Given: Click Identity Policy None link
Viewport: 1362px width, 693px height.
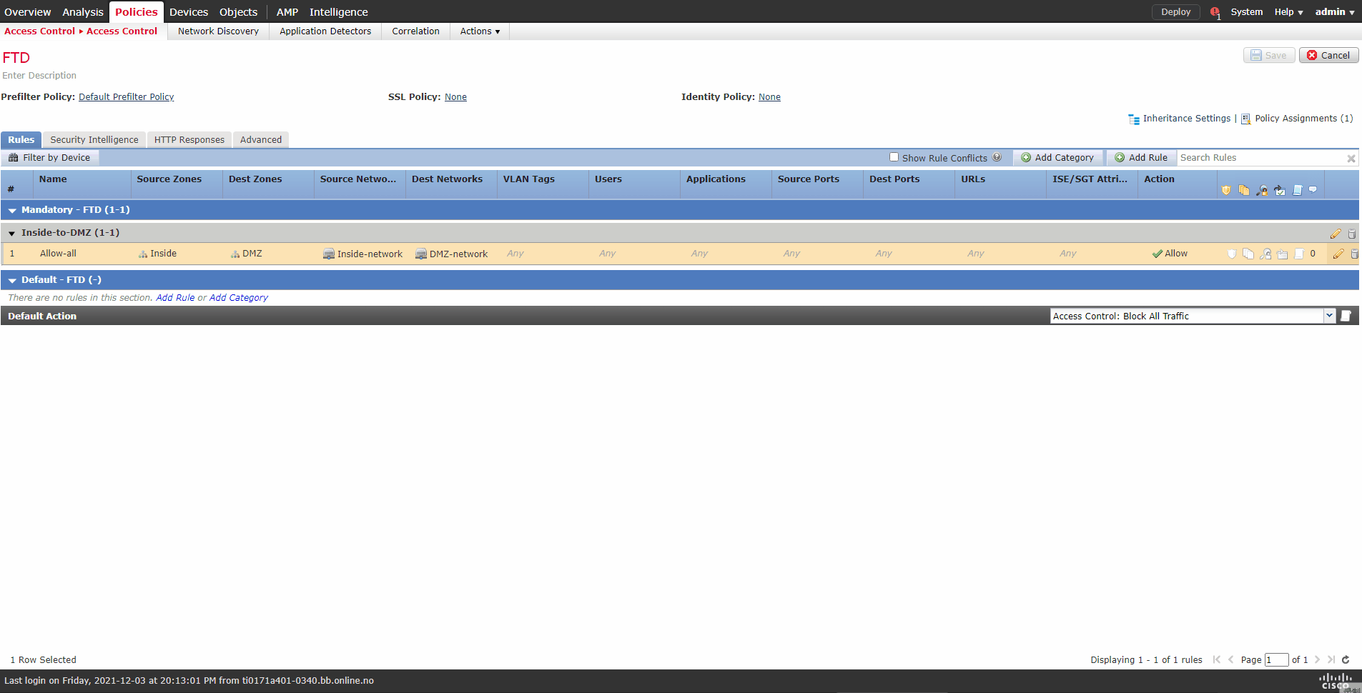Looking at the screenshot, I should (769, 97).
